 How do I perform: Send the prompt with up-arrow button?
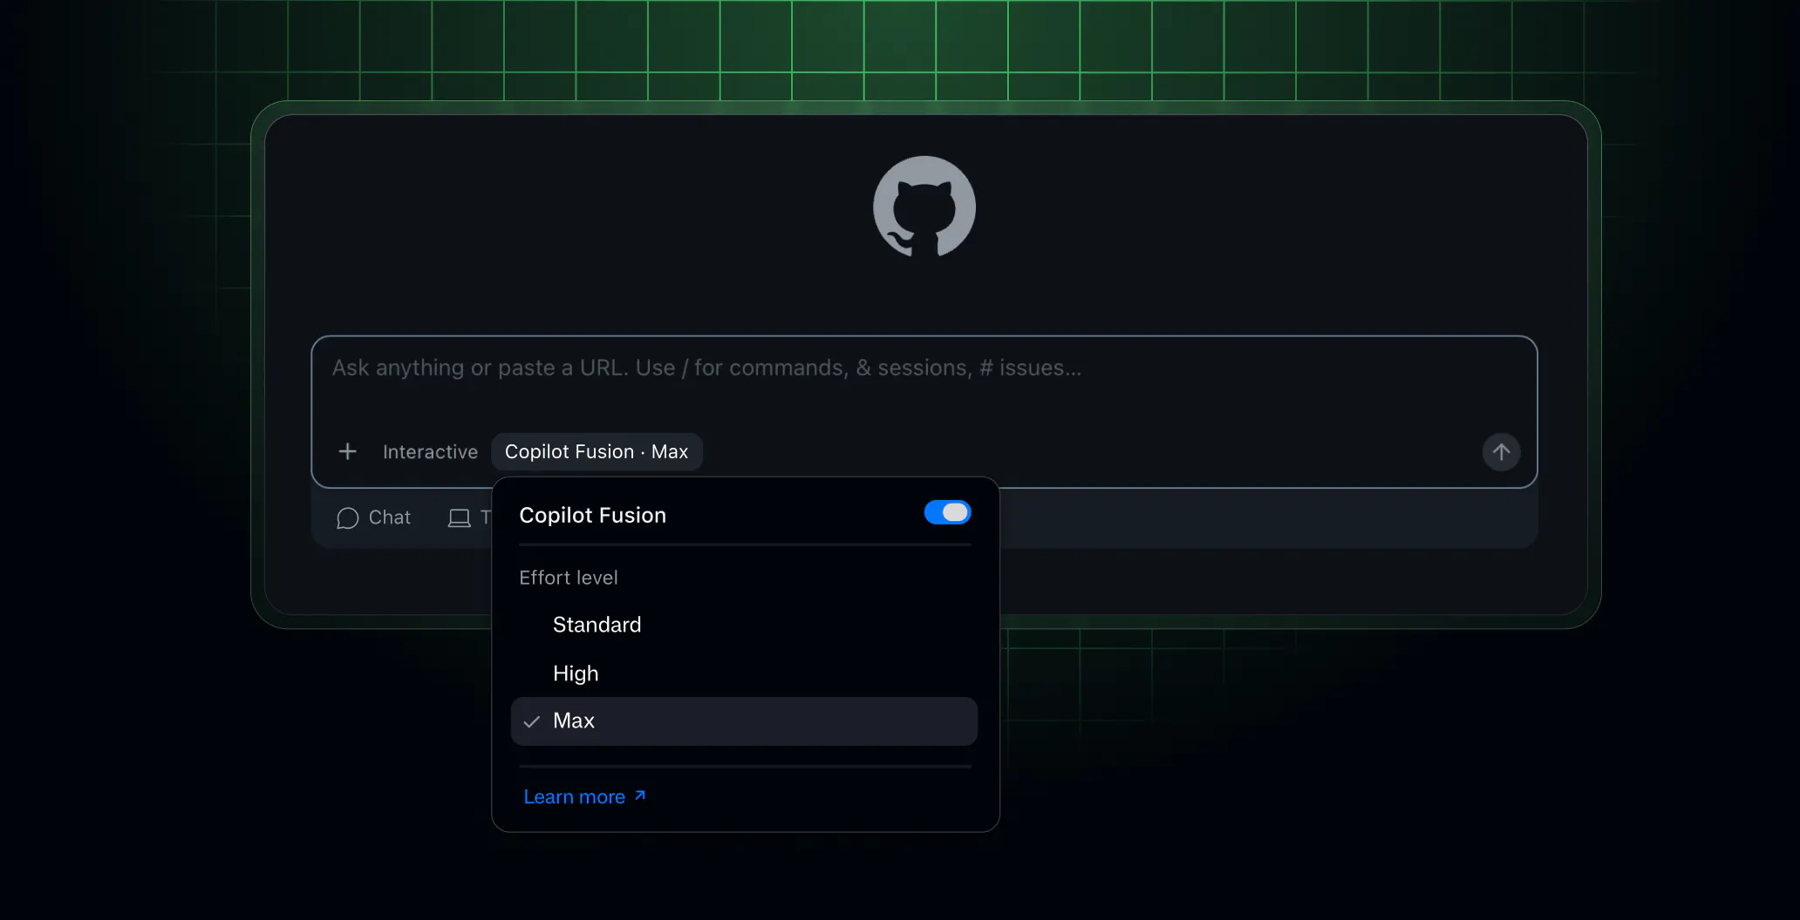point(1501,452)
